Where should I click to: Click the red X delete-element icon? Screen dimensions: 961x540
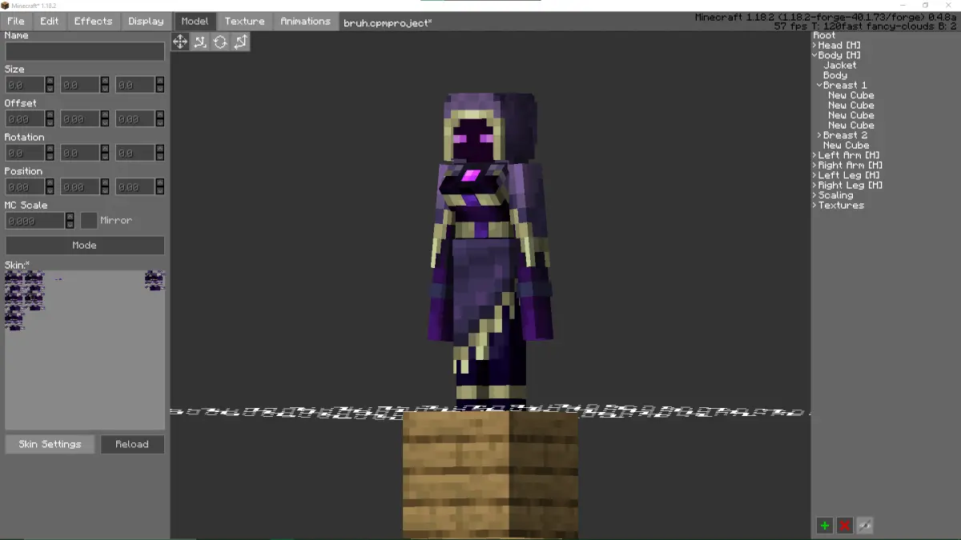[x=844, y=526]
